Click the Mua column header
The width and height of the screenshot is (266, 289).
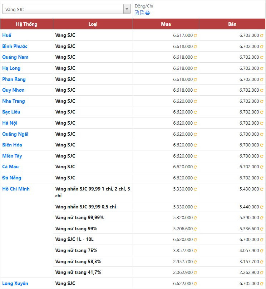coord(166,24)
